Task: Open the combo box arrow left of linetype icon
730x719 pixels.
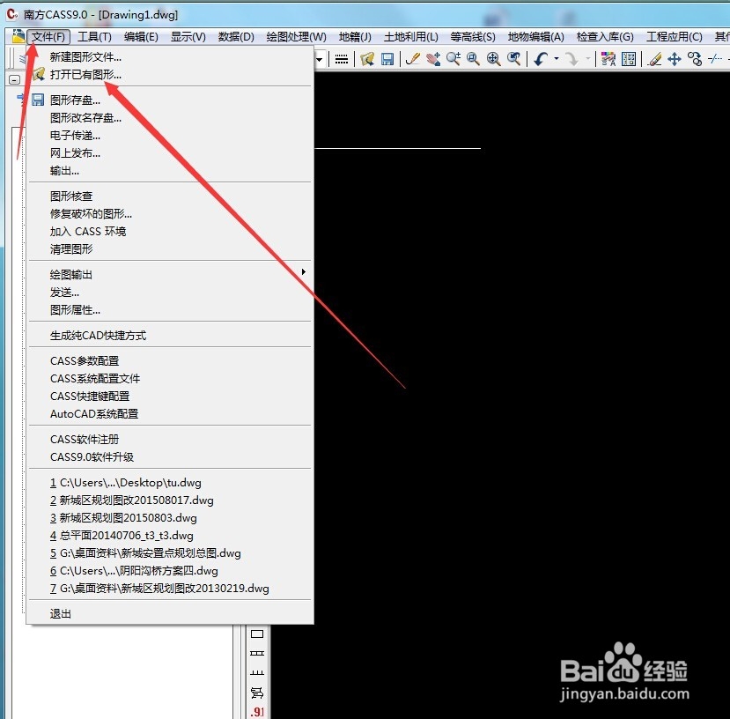Action: (x=320, y=60)
